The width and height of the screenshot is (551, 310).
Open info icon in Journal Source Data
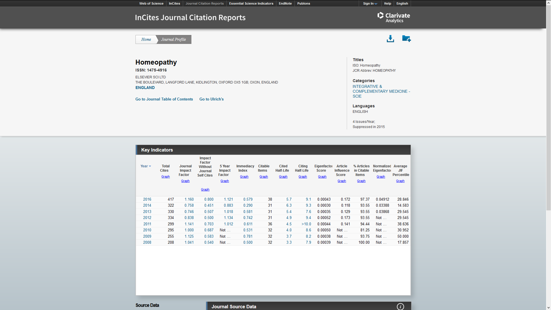(400, 307)
